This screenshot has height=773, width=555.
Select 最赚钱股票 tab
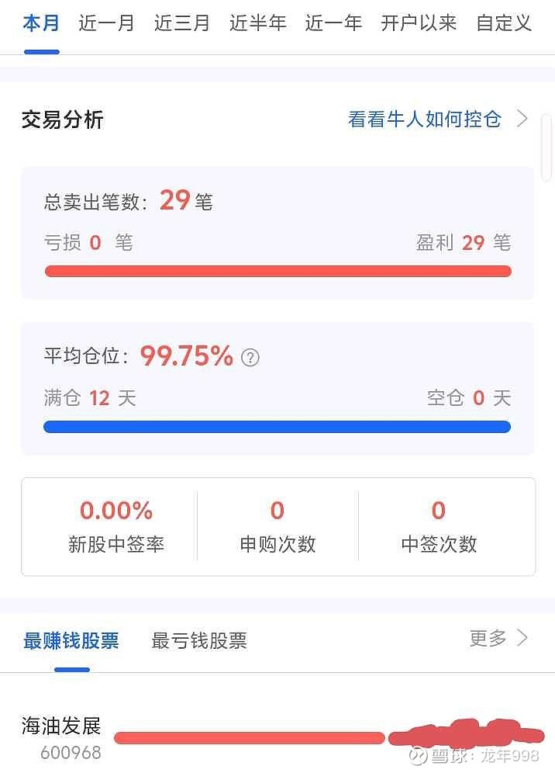(x=71, y=641)
